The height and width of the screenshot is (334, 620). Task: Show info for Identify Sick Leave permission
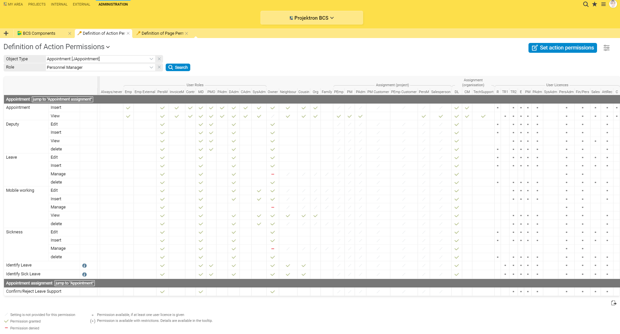[x=84, y=274]
